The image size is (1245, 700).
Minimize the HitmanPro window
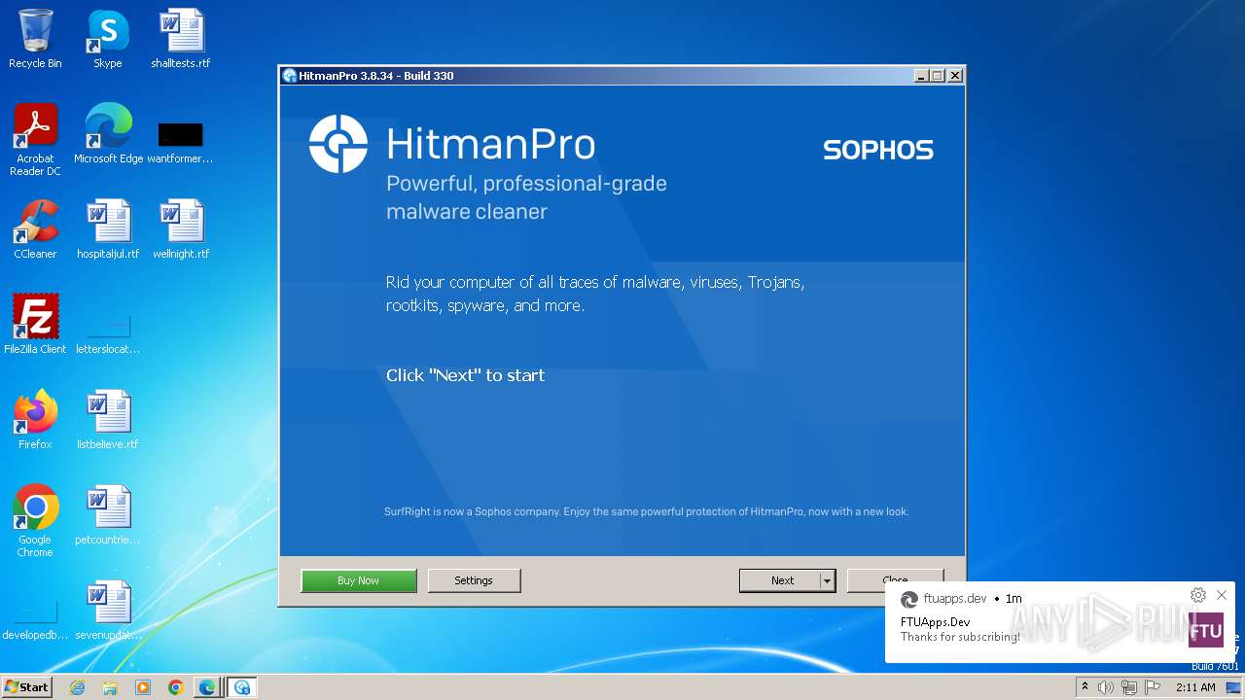coord(921,76)
